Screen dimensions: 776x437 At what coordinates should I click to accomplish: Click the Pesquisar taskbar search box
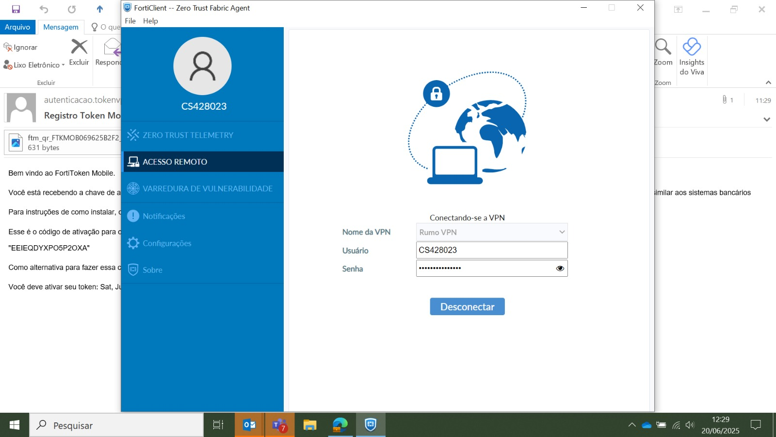(x=116, y=425)
